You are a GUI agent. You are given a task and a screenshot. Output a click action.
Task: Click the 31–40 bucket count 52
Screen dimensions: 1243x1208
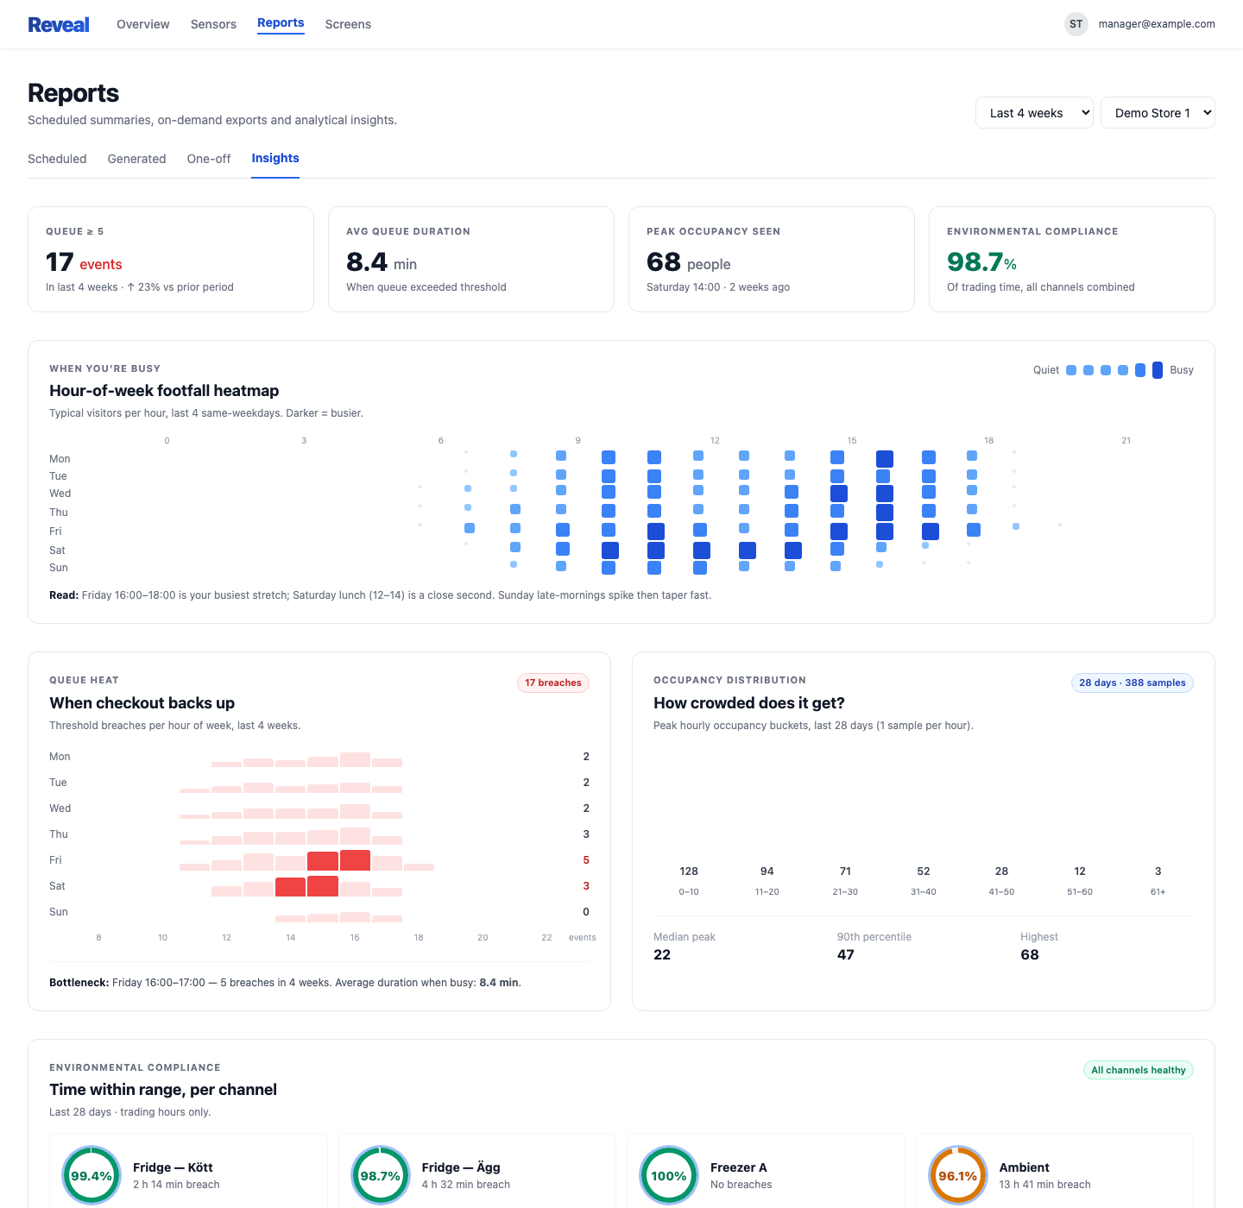coord(924,871)
